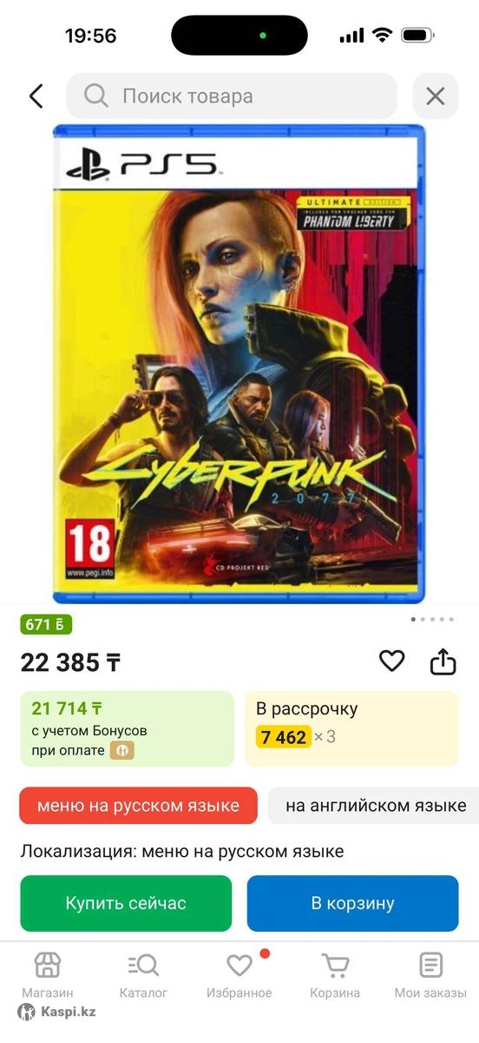This screenshot has height=1043, width=479.
Task: Open Мои заказы orders icon
Action: [x=430, y=975]
